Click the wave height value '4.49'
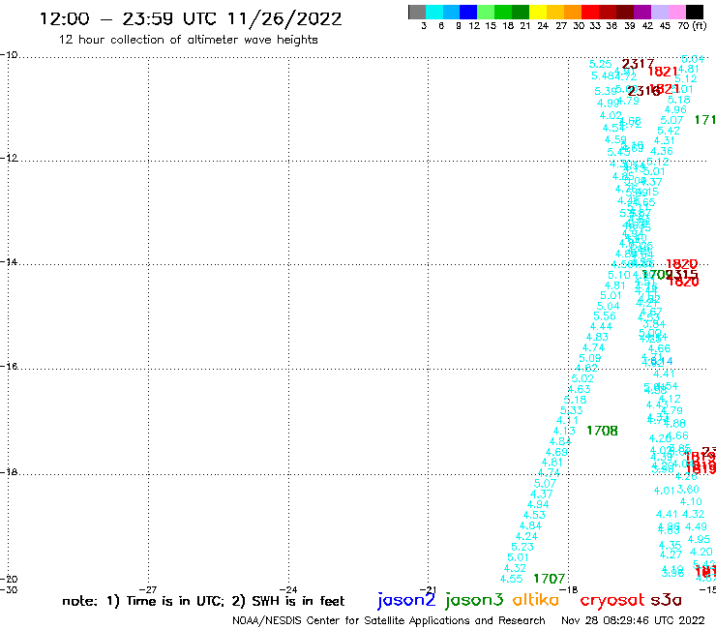This screenshot has height=629, width=716. click(x=696, y=526)
